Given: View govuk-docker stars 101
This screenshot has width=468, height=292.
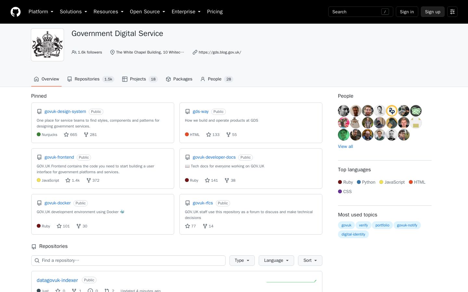Looking at the screenshot, I should 63,226.
